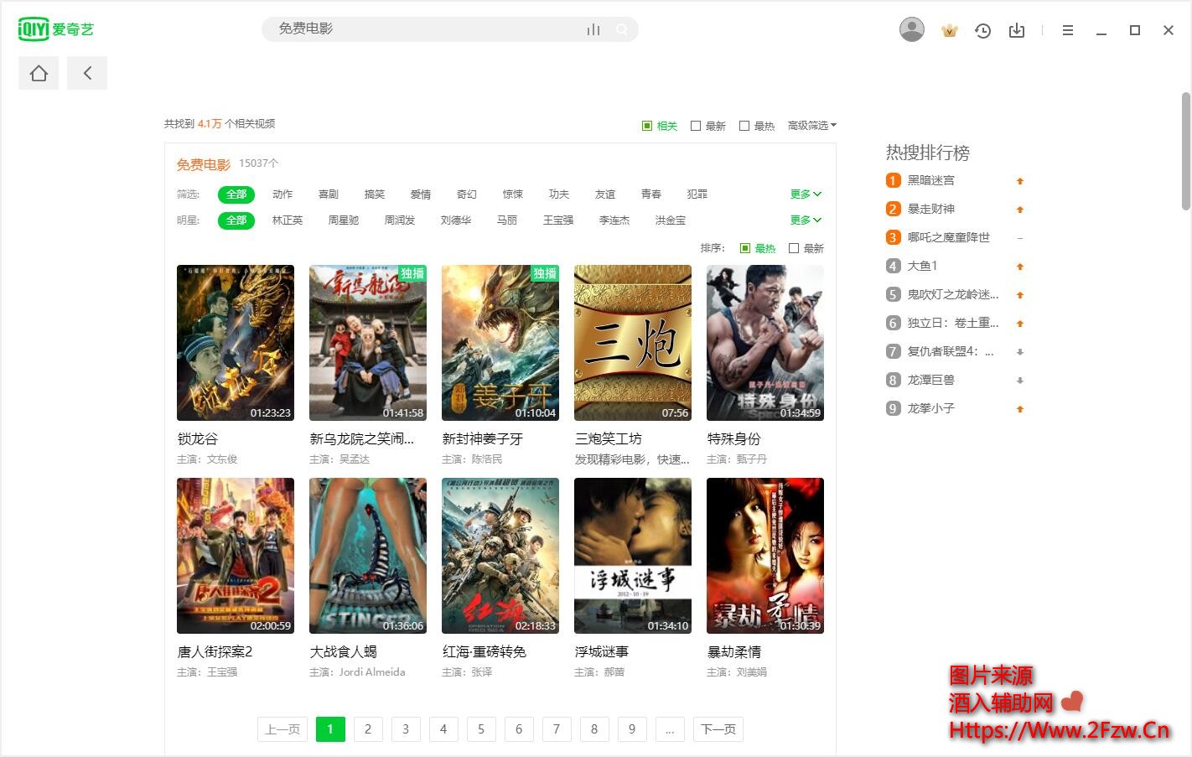Screen dimensions: 1192x757
Task: Open the 特殊身份 movie poster
Action: (765, 343)
